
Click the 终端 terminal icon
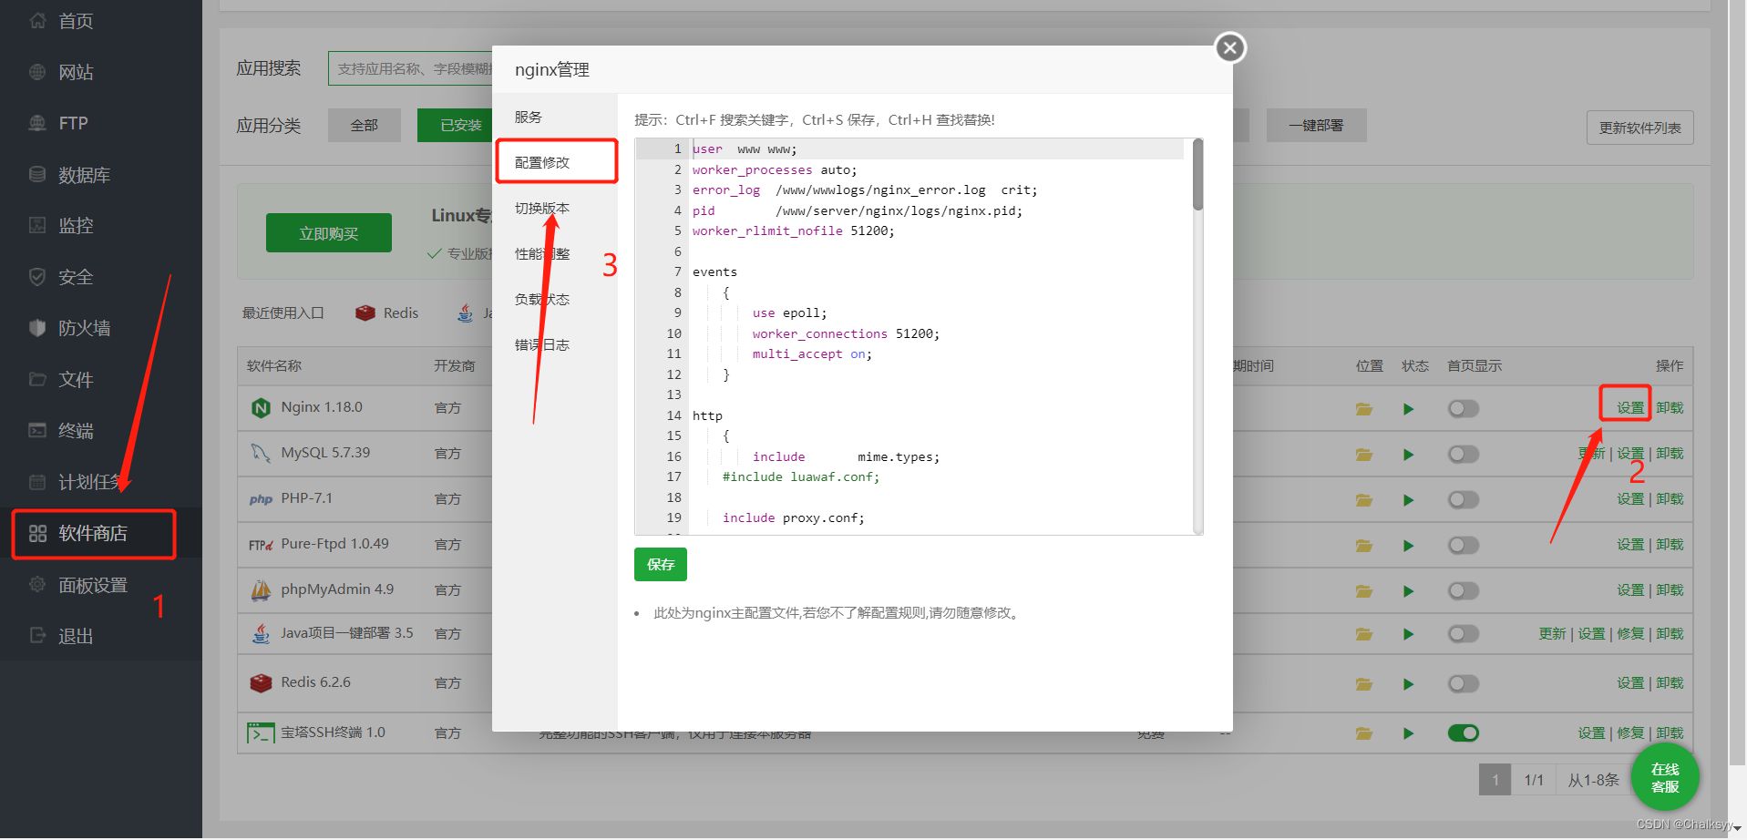tap(37, 430)
